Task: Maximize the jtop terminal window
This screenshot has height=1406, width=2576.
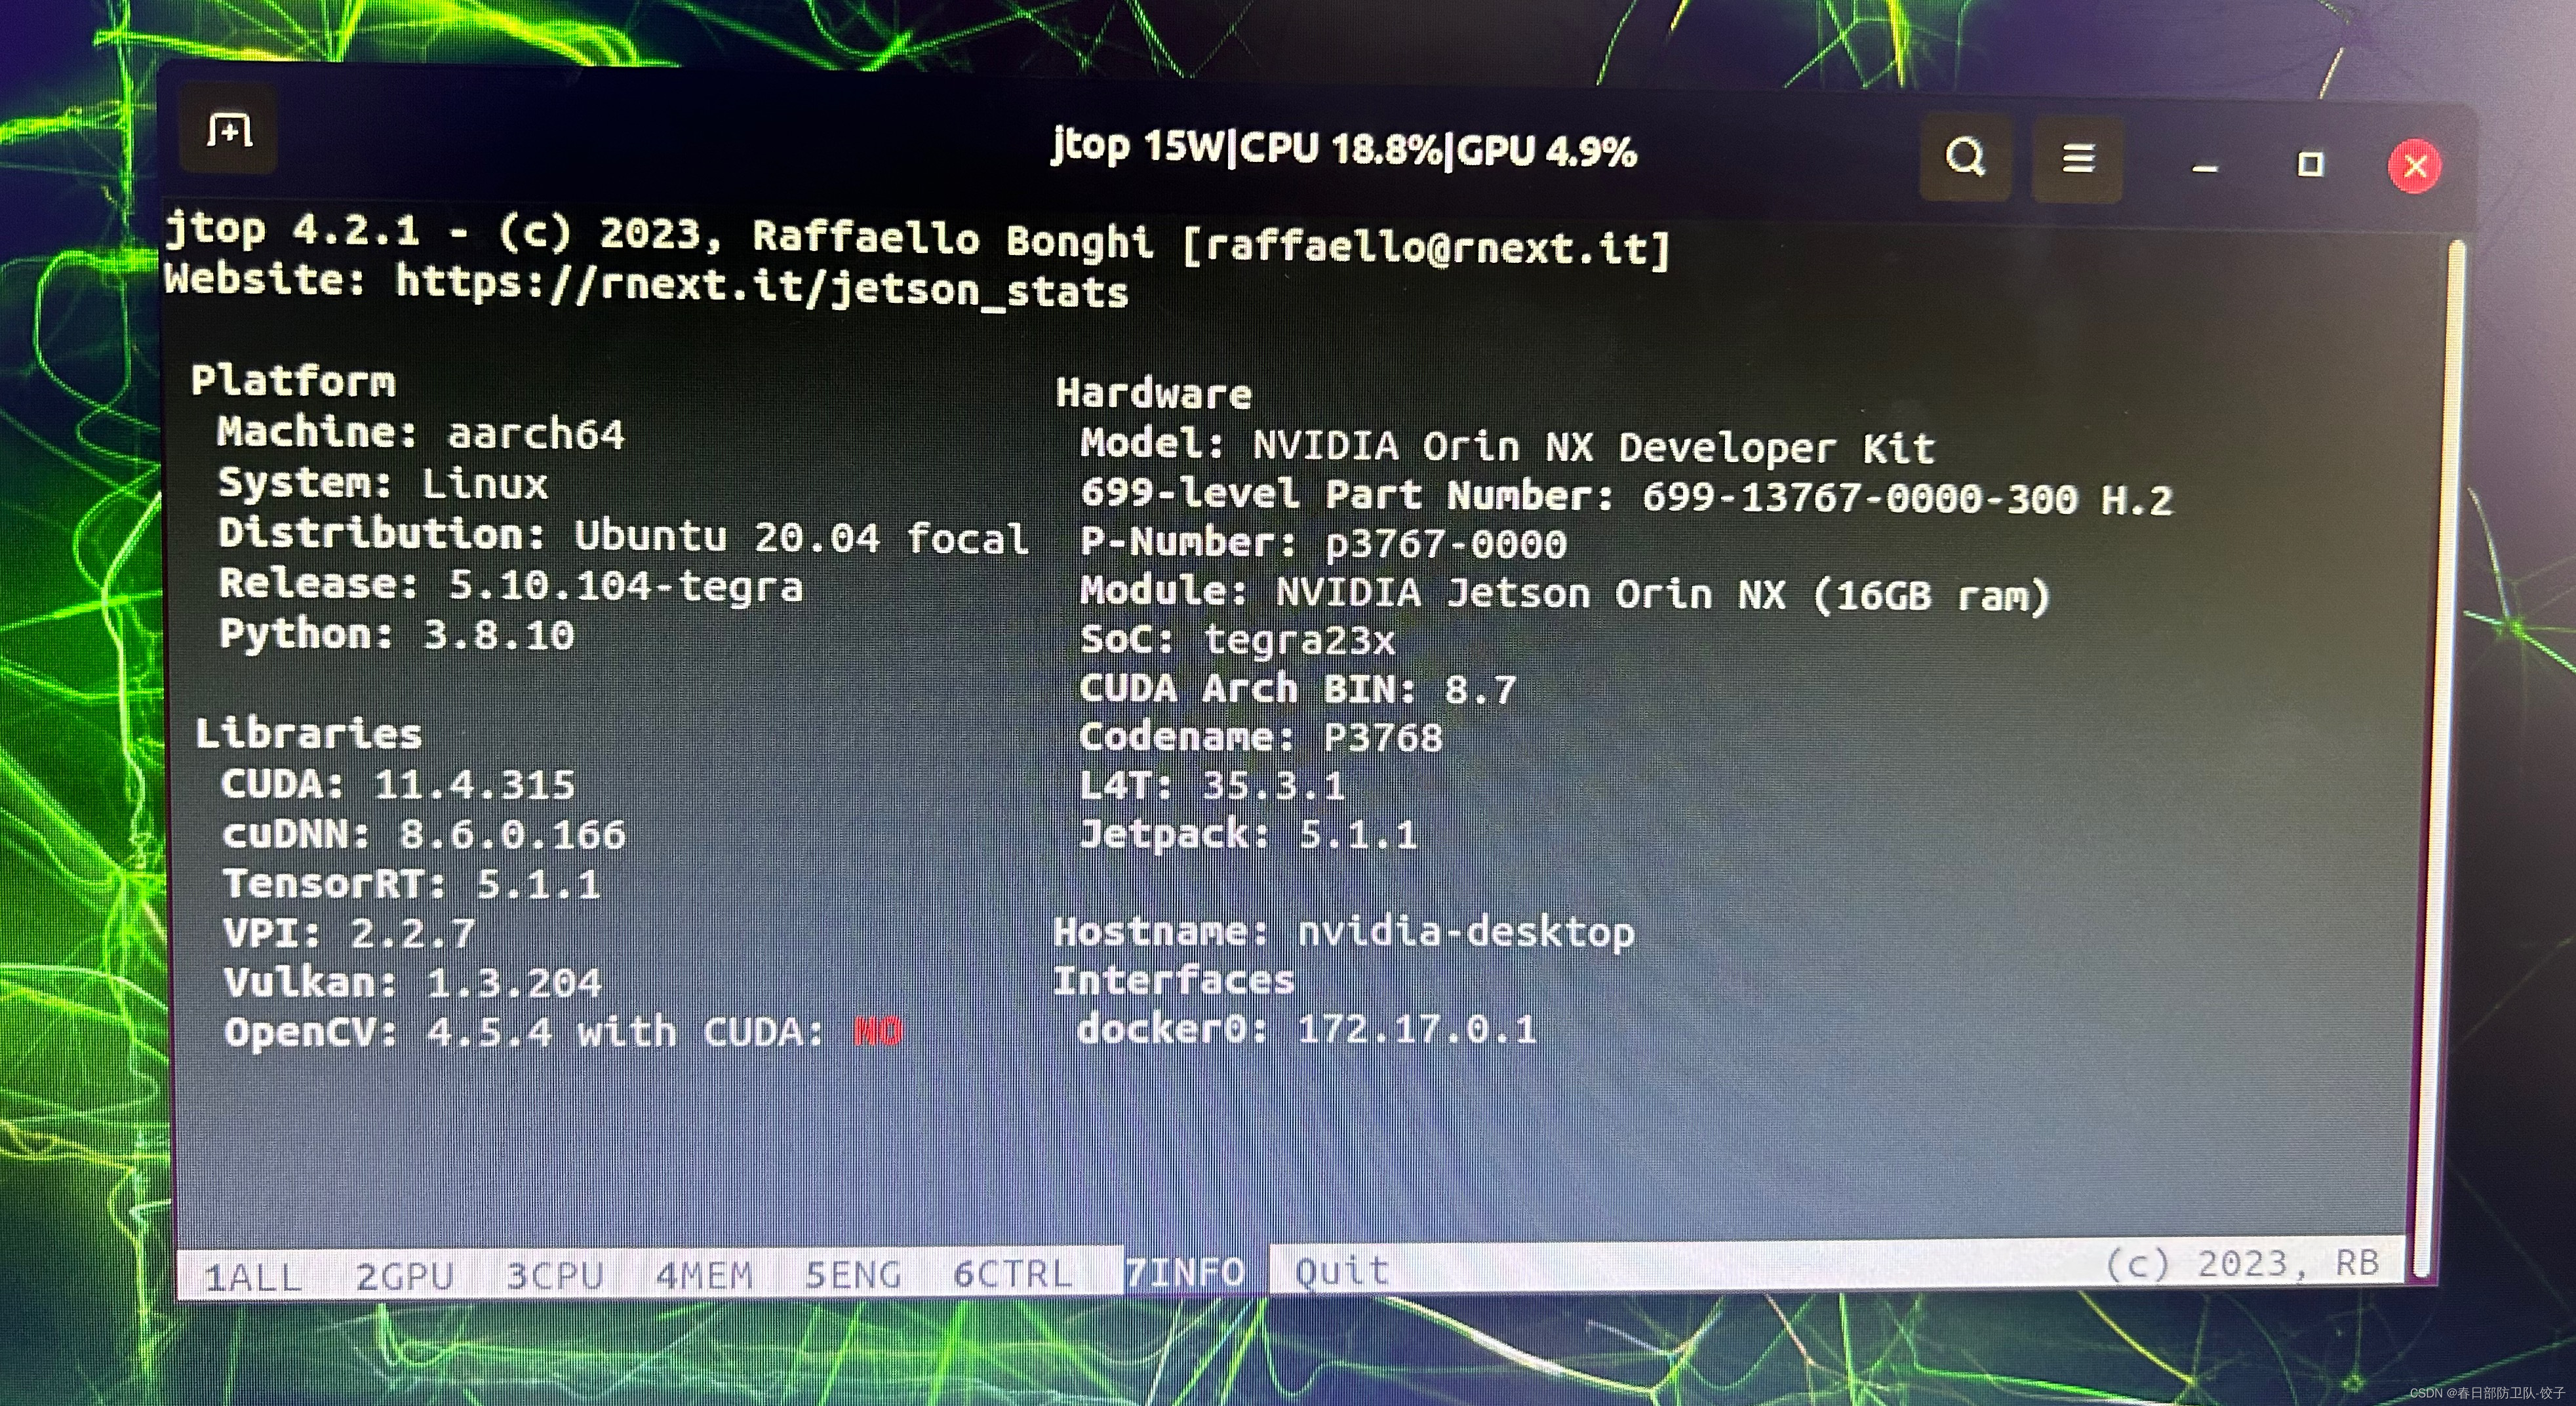Action: 2310,164
